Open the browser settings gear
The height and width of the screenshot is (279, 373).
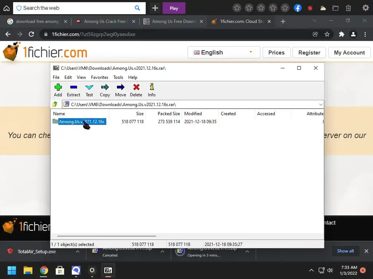click(366, 8)
